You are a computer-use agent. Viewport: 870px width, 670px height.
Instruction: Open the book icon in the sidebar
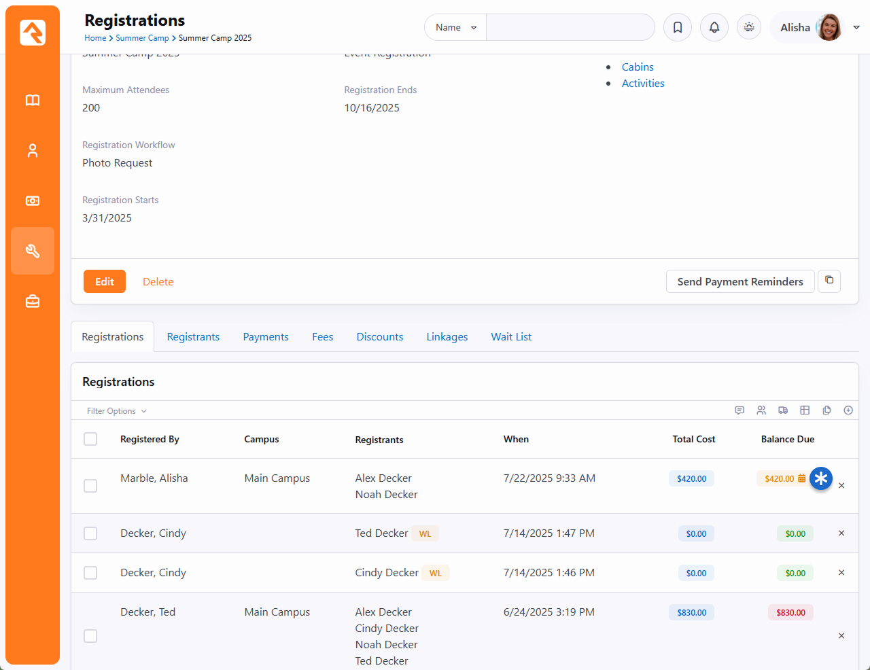pos(33,101)
